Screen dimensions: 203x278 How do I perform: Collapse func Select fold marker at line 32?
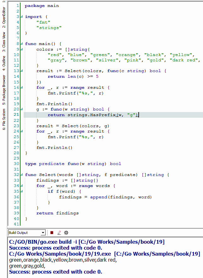21,175
